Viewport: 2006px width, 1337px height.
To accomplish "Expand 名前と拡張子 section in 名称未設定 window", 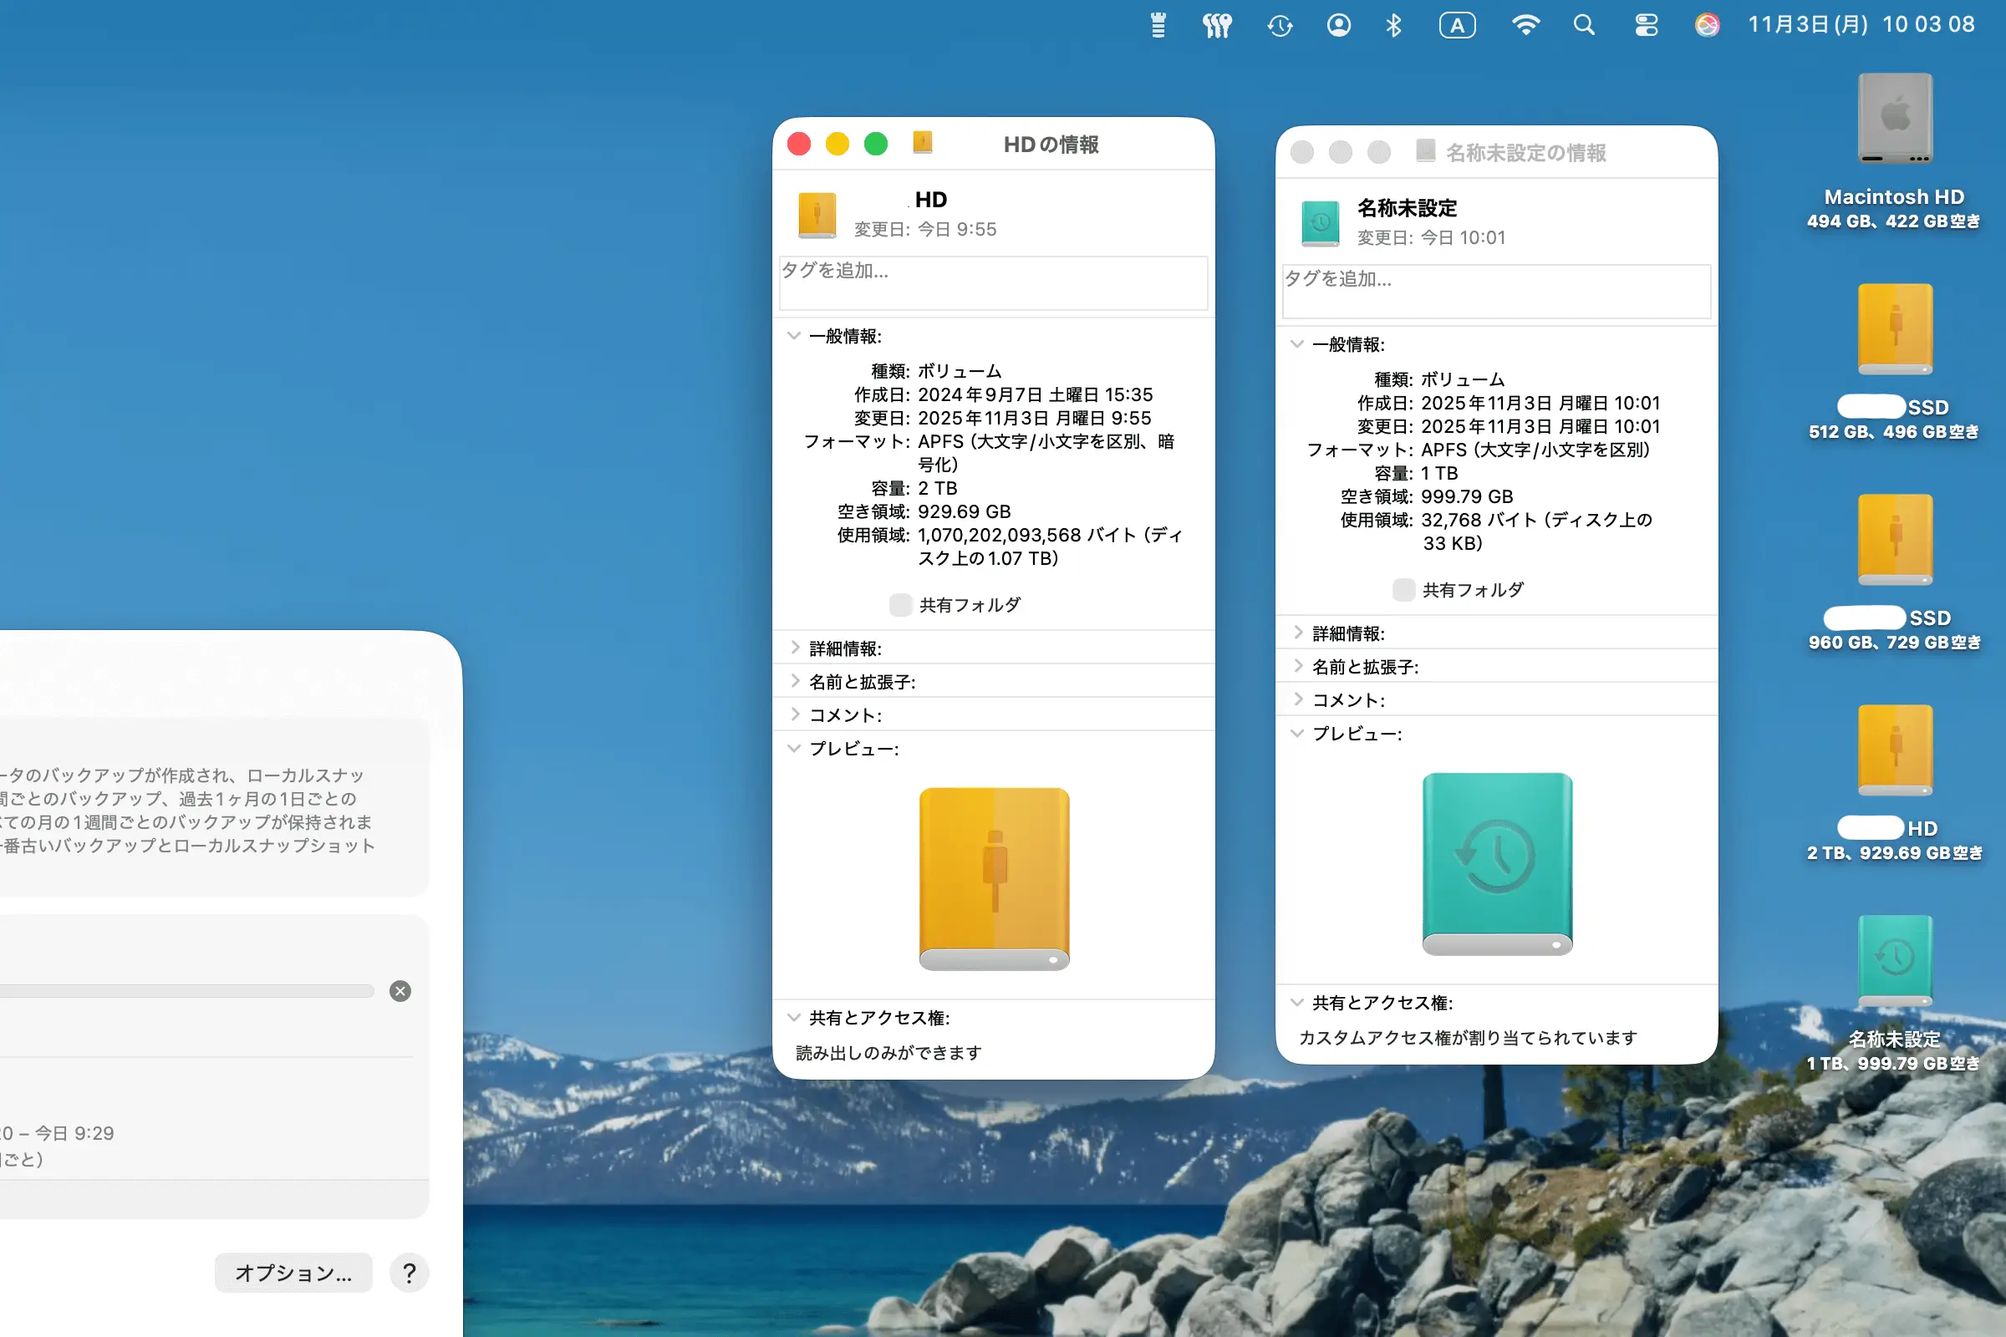I will click(1298, 666).
